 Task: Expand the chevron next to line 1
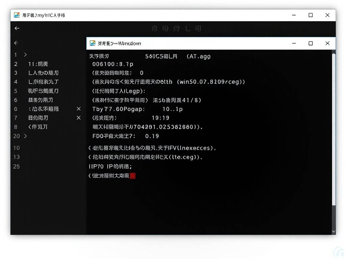[25, 55]
